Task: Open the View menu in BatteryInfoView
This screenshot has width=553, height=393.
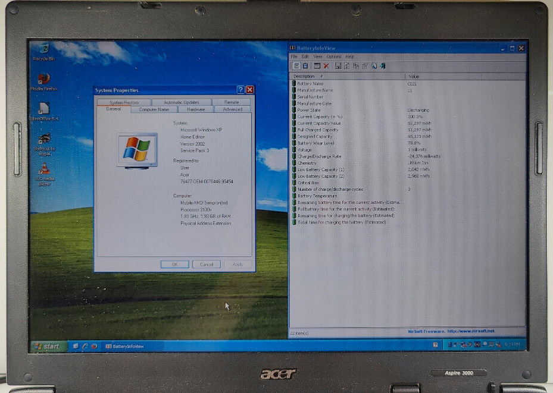Action: (x=318, y=56)
